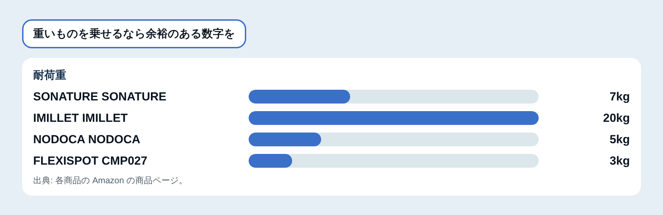Click the filled blue NODOCA bar
Viewport: 663px width, 215px height.
coord(285,139)
